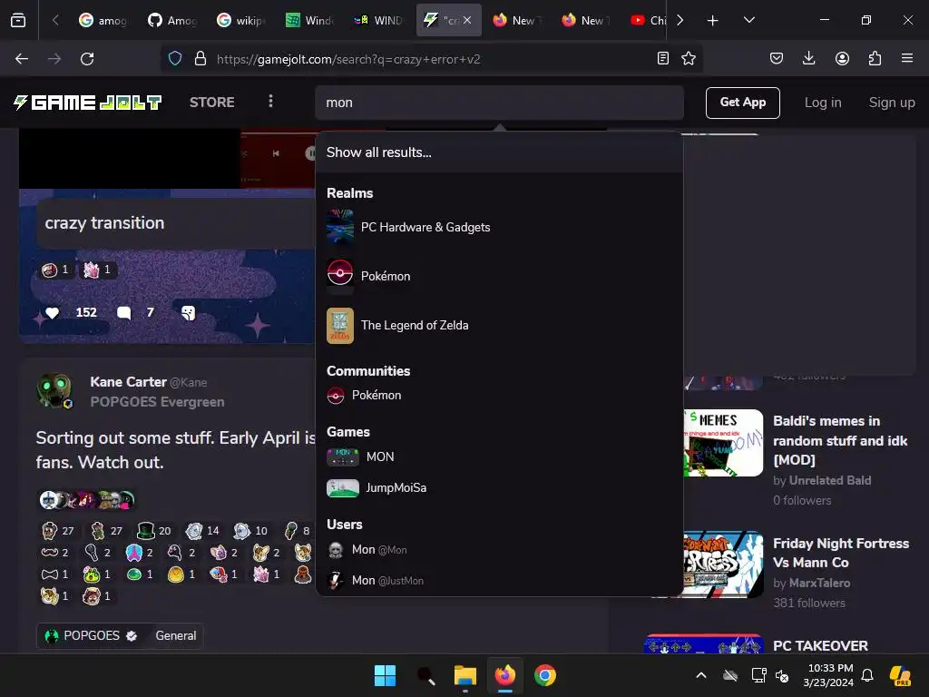Open comments on the crazy transition post

click(123, 313)
